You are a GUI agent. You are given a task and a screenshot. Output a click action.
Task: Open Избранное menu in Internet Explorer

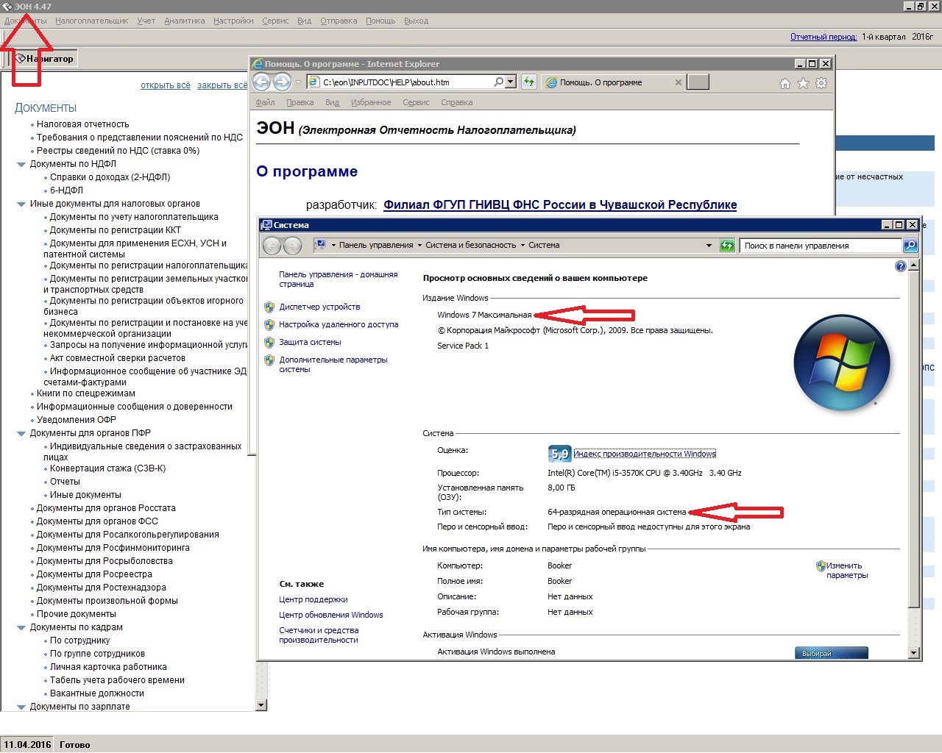[371, 102]
